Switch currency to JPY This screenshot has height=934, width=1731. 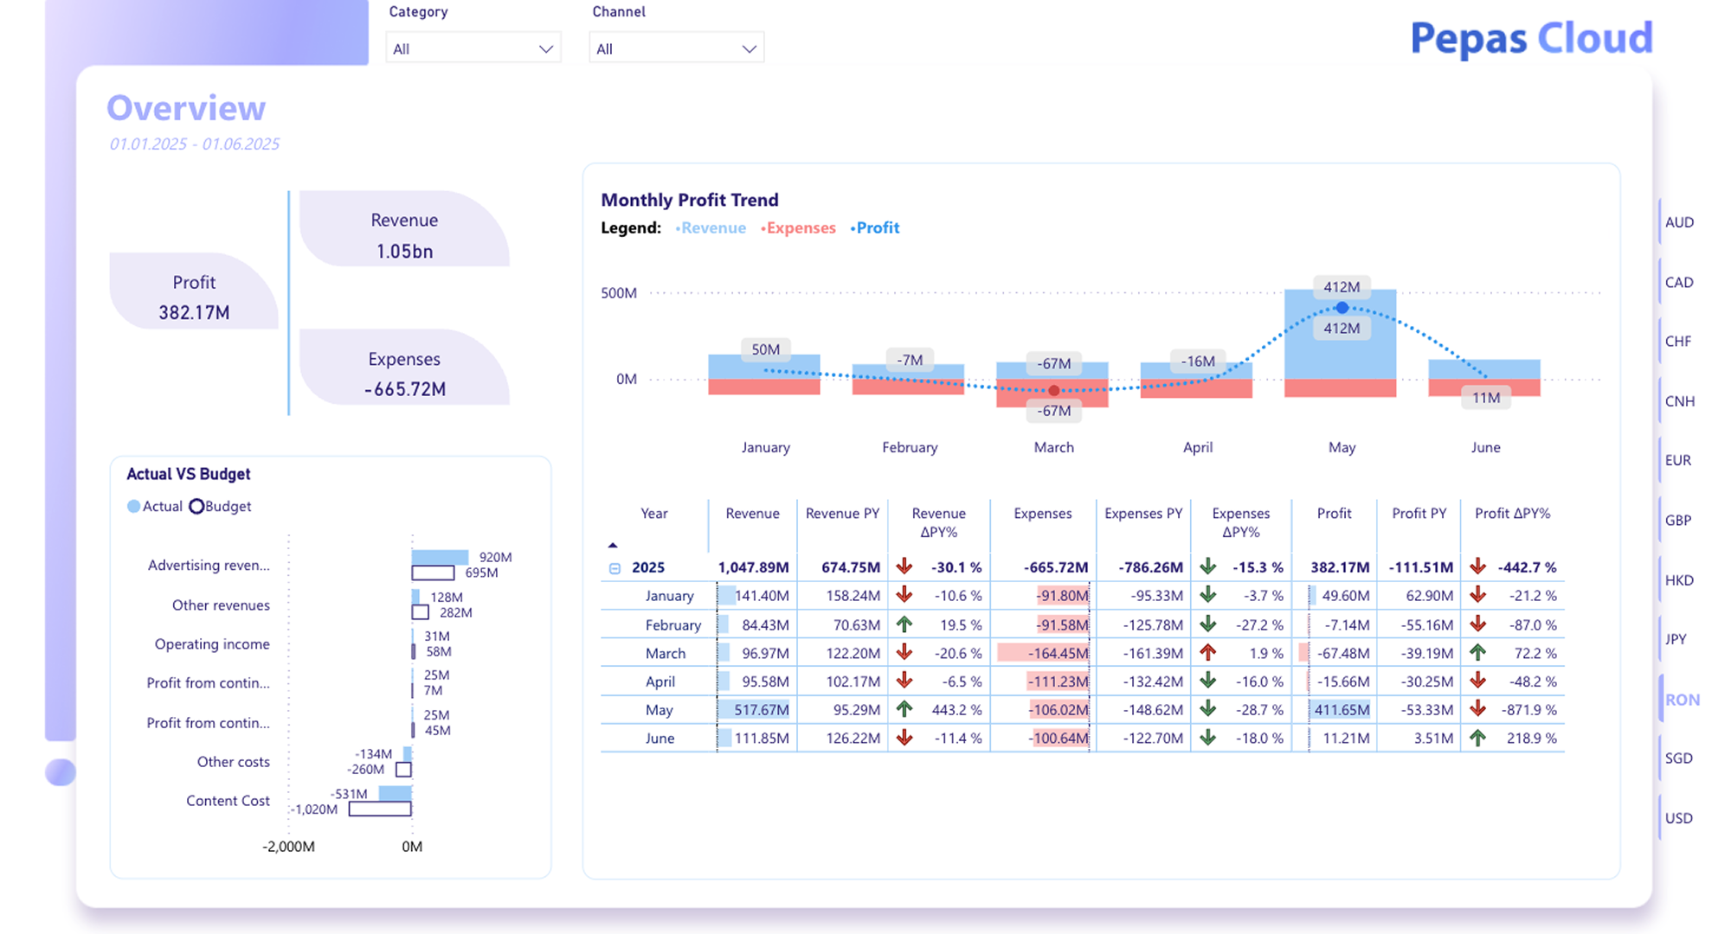point(1676,639)
